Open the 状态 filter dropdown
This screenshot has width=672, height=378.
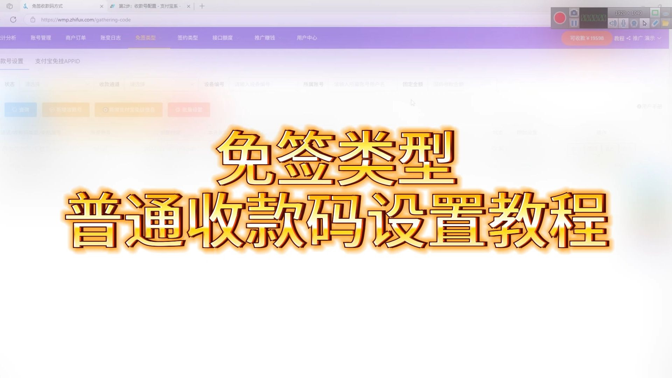(x=56, y=84)
